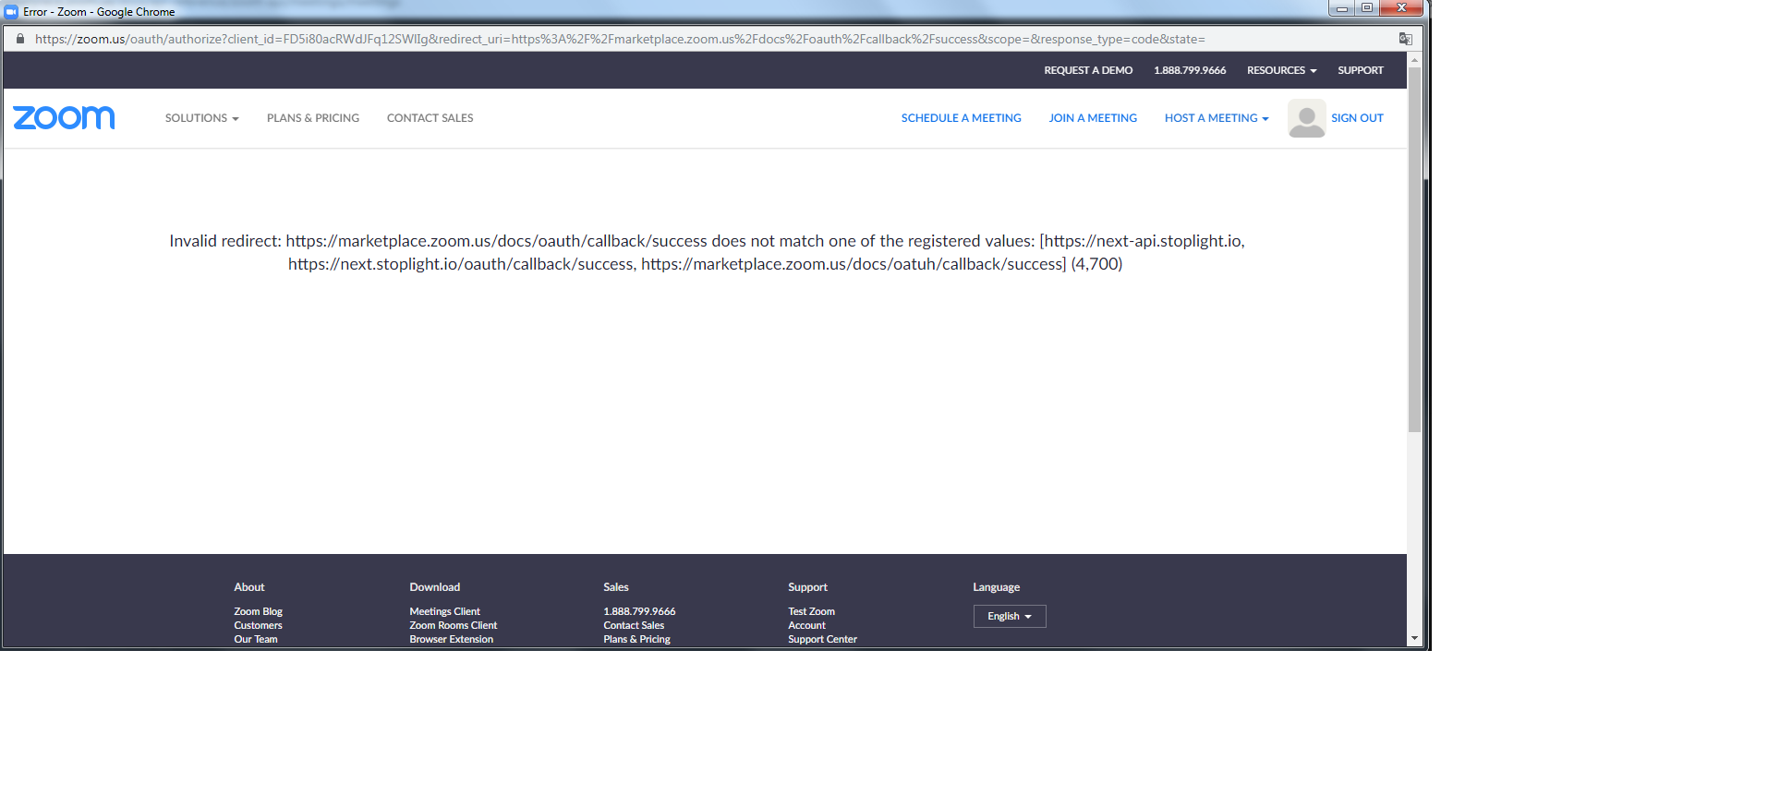Click the translate page icon in address bar
Screen dimensions: 1768x807
[1405, 39]
